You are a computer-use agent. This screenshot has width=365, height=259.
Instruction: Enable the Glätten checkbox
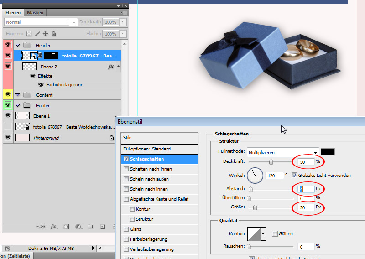tap(275, 233)
